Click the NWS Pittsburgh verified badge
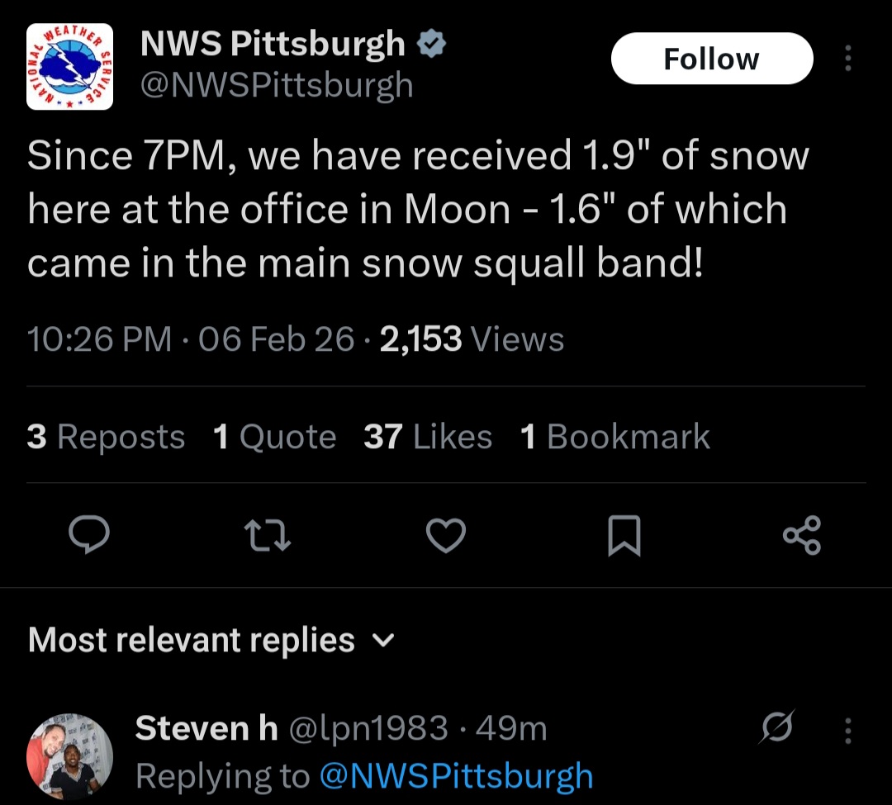Image resolution: width=892 pixels, height=805 pixels. [x=431, y=44]
